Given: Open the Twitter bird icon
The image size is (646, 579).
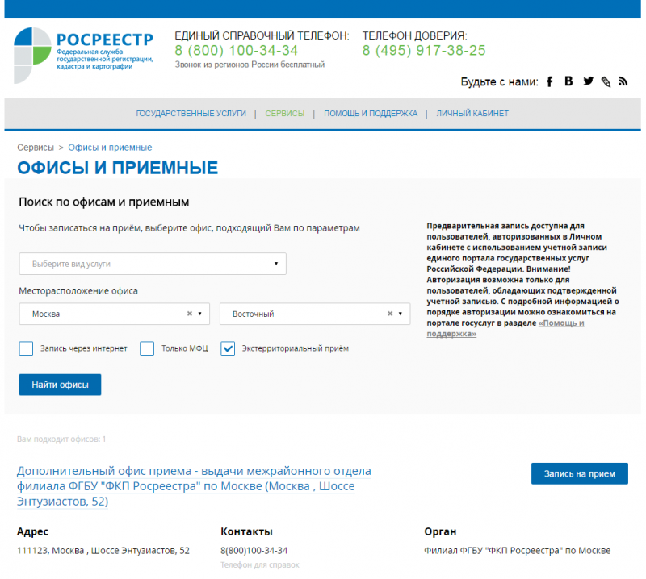Looking at the screenshot, I should click(x=588, y=81).
